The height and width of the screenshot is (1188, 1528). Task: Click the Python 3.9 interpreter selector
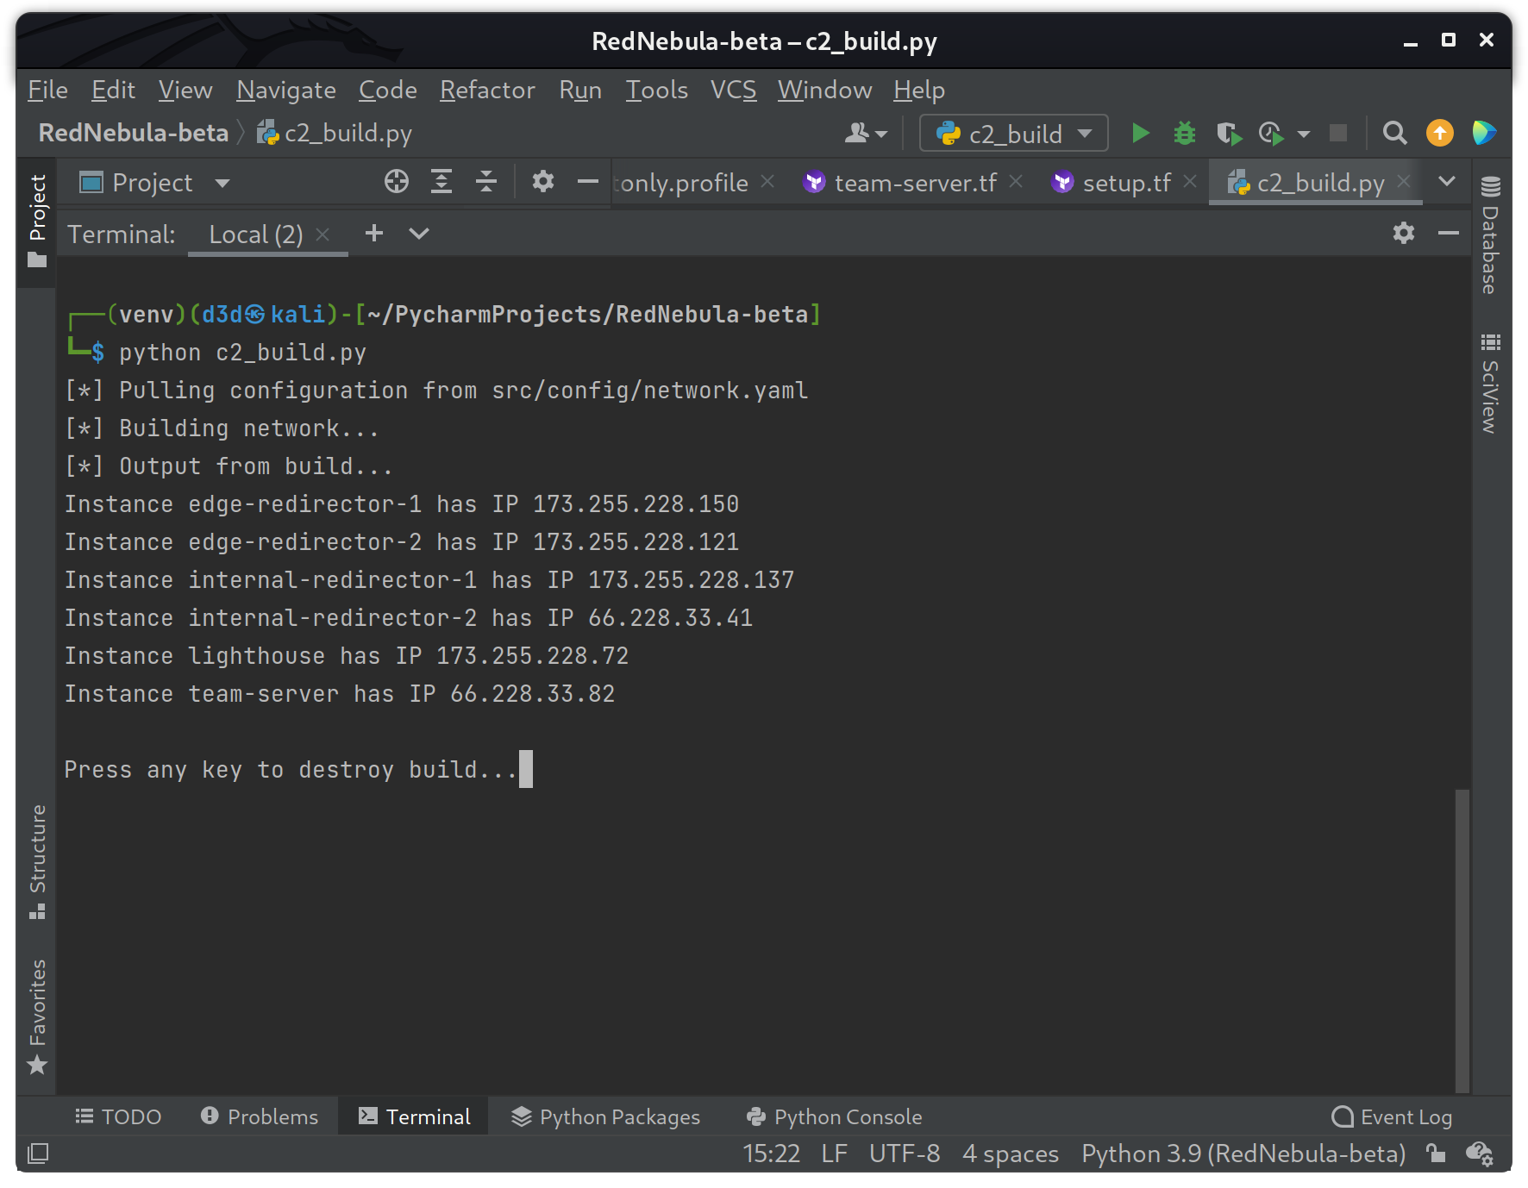click(x=1243, y=1154)
